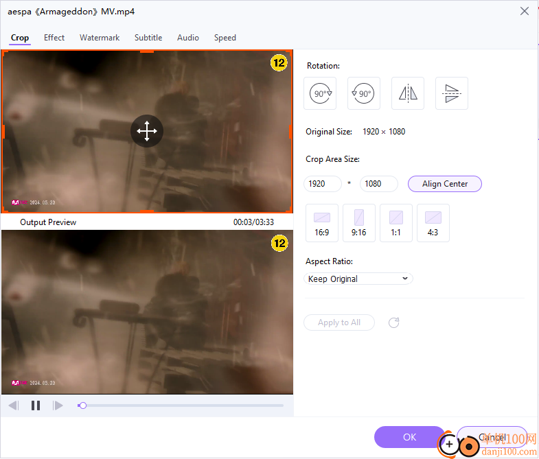Screen dimensions: 539x459
Task: Confirm changes with the OK button
Action: coord(409,437)
